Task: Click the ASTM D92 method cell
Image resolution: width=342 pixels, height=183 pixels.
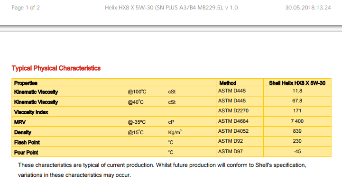Action: pyautogui.click(x=231, y=141)
